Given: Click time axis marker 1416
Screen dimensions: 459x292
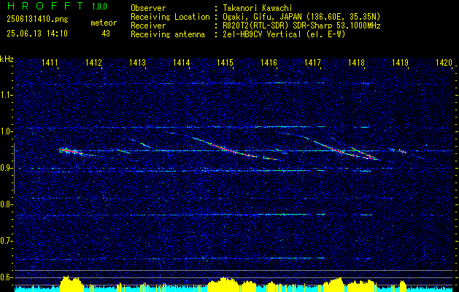Looking at the screenshot, I should (x=269, y=62).
